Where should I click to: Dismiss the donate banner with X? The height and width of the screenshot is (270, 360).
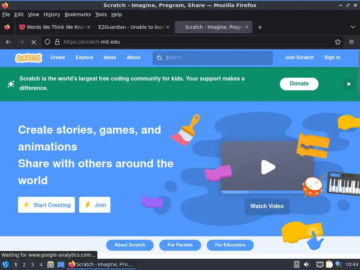point(348,84)
